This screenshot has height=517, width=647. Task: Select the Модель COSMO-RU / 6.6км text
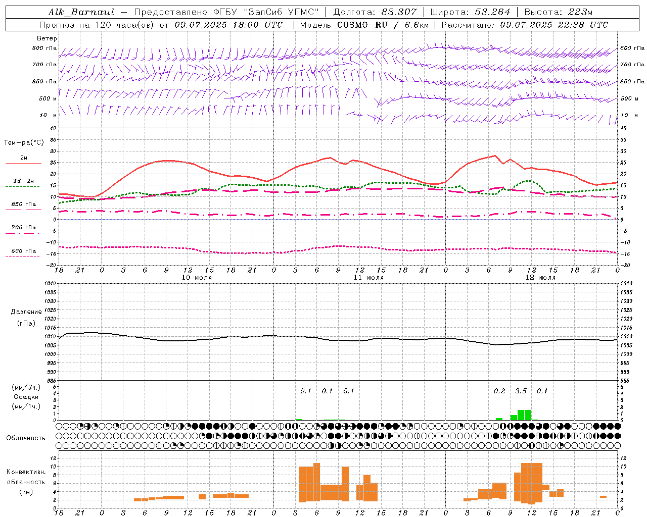click(364, 25)
